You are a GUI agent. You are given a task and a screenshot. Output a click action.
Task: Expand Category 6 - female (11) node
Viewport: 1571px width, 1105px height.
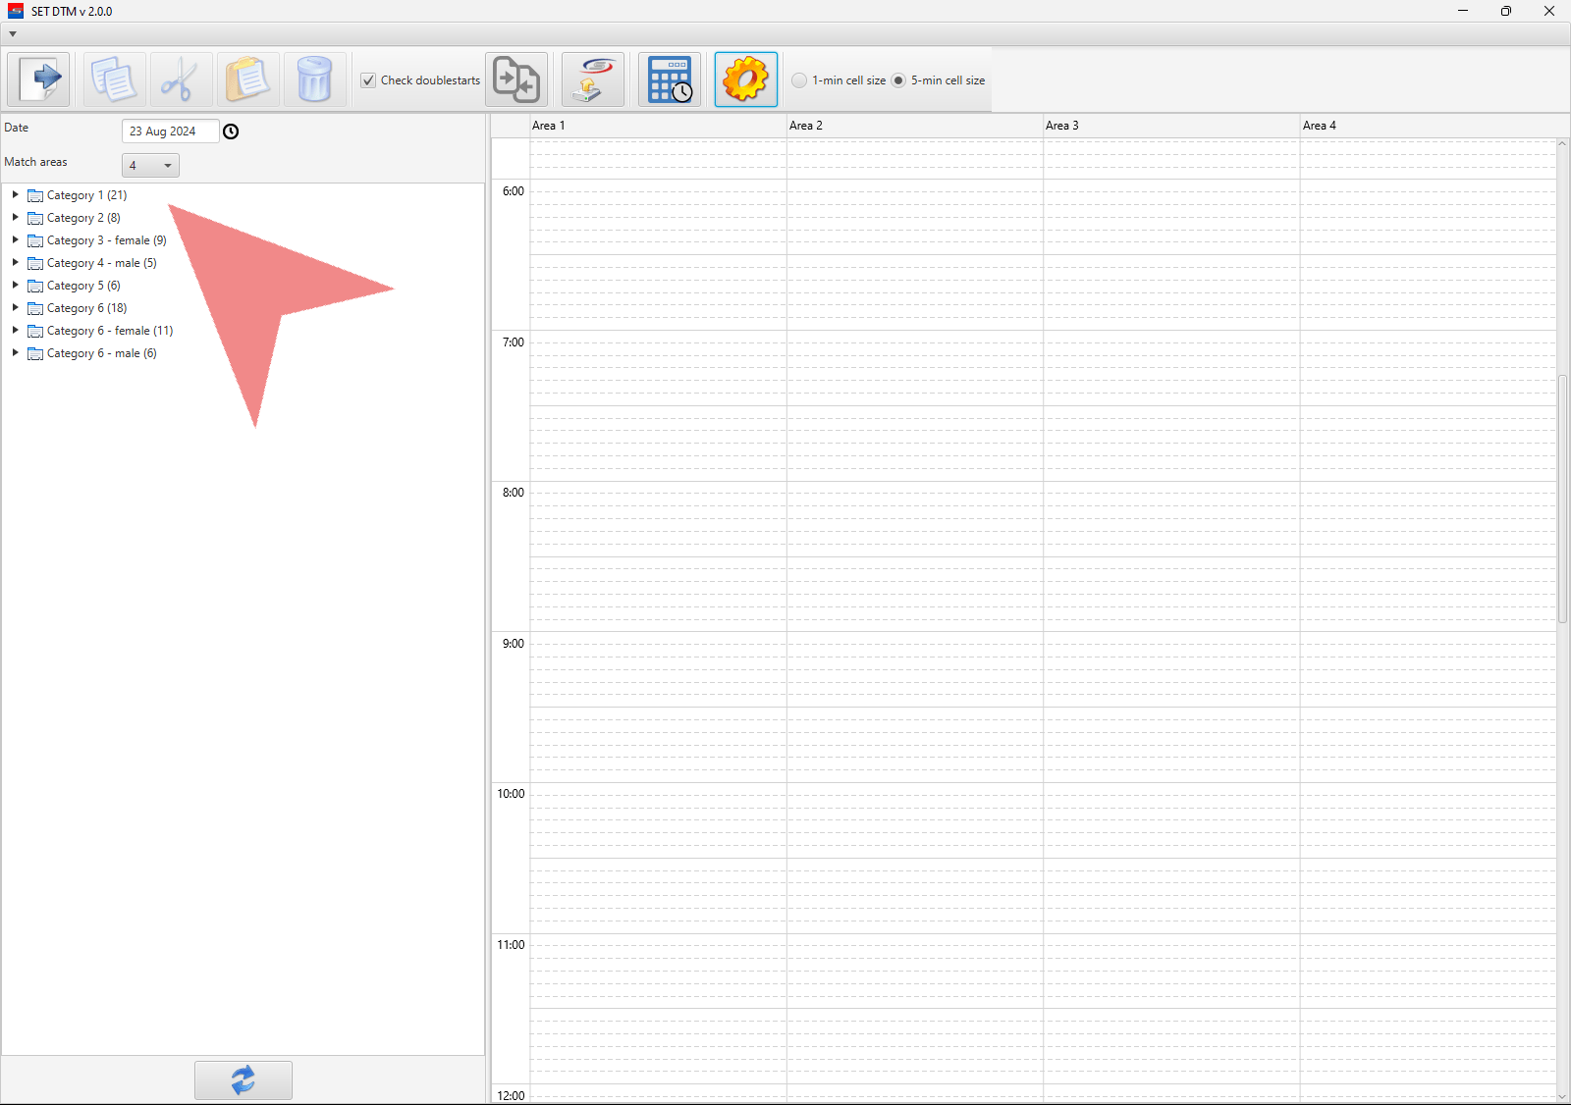coord(16,331)
